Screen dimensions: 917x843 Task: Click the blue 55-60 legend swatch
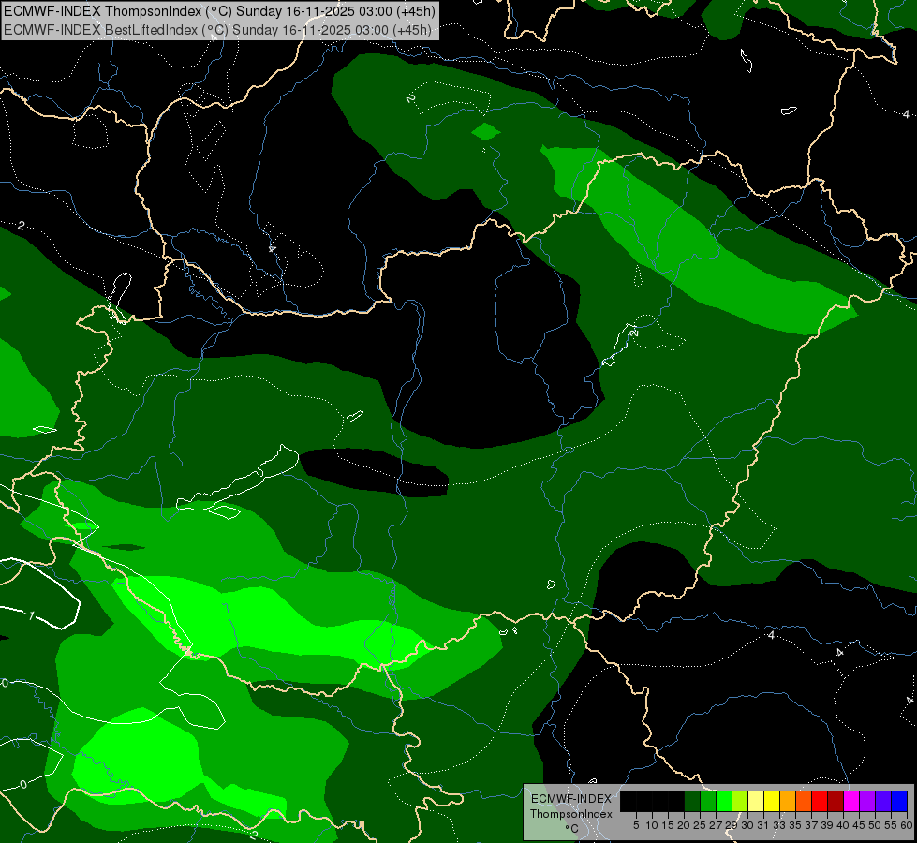[899, 802]
